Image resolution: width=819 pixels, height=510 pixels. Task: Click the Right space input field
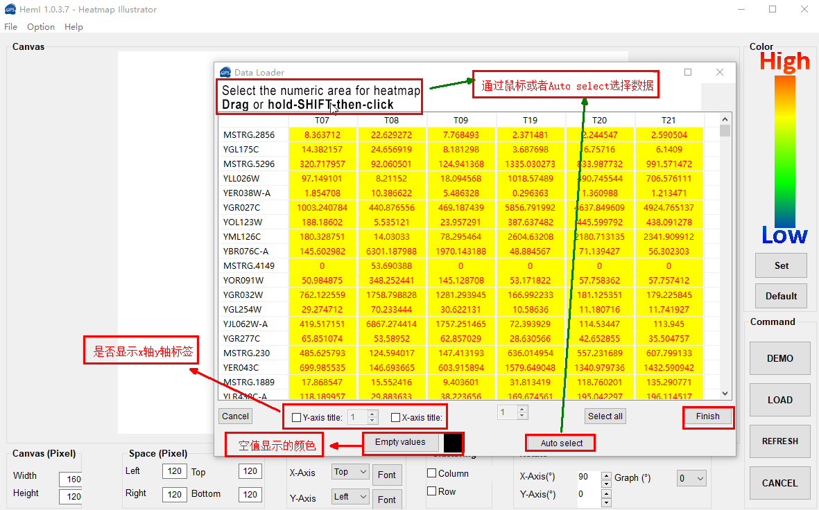coord(174,494)
